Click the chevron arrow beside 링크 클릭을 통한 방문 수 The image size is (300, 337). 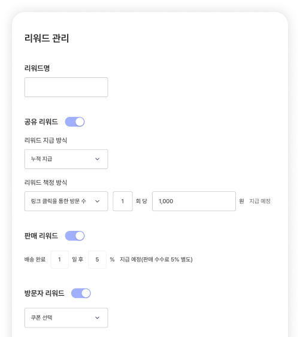coord(98,201)
